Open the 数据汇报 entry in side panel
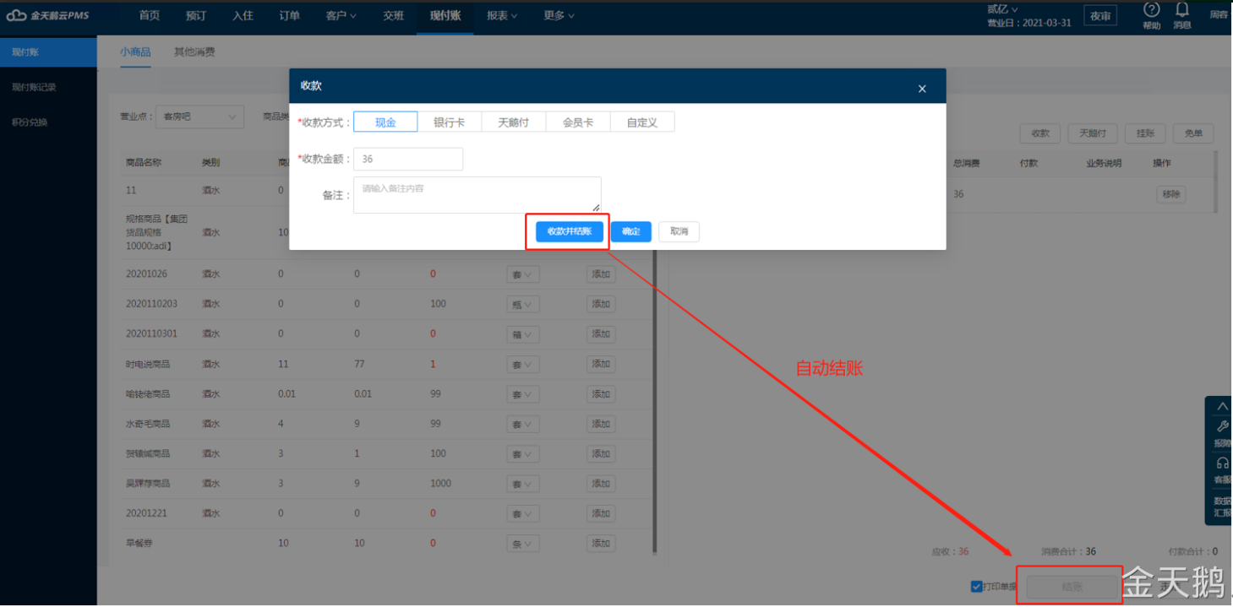Image resolution: width=1233 pixels, height=607 pixels. point(1222,507)
